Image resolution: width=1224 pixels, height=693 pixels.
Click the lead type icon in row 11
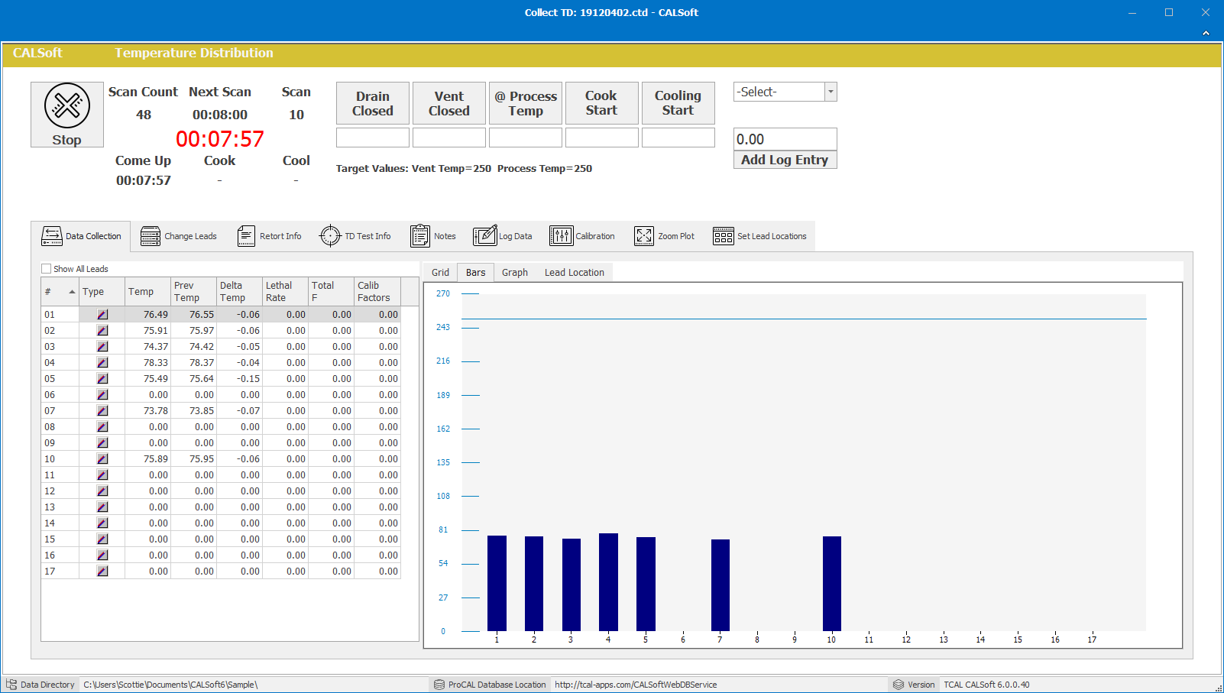coord(102,475)
